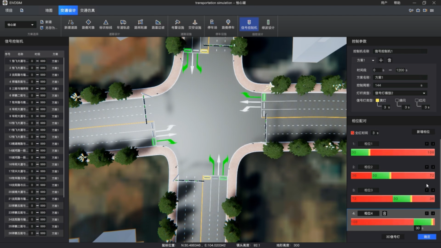The width and height of the screenshot is (441, 248).
Task: Move 相位2 down with its arrow icon
Action: pyautogui.click(x=433, y=167)
